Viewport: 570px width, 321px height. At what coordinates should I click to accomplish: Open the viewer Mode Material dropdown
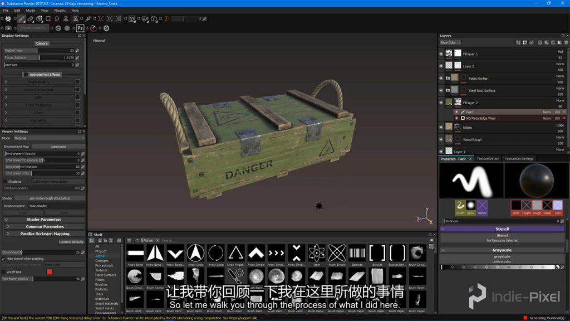pos(49,138)
